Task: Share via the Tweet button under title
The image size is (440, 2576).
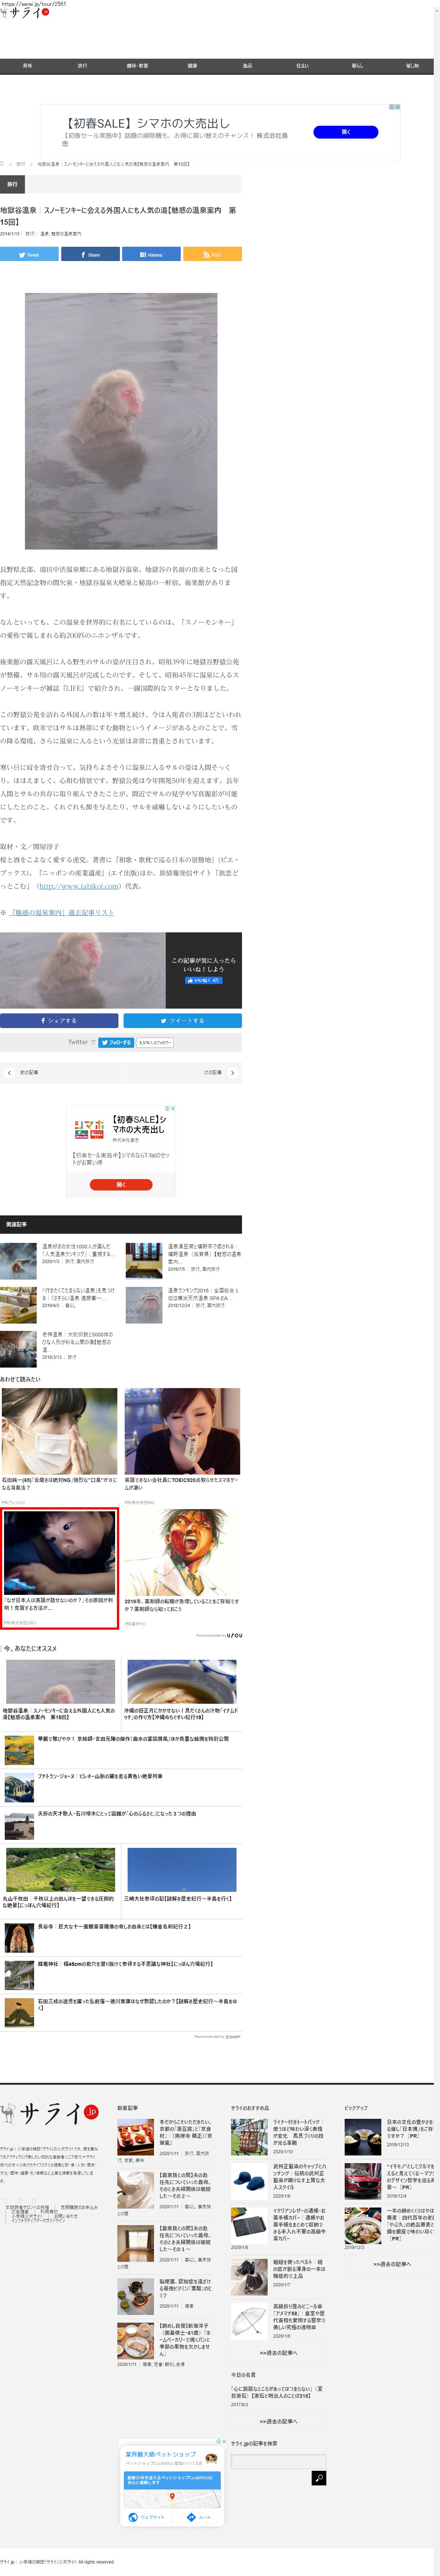Action: 29,254
